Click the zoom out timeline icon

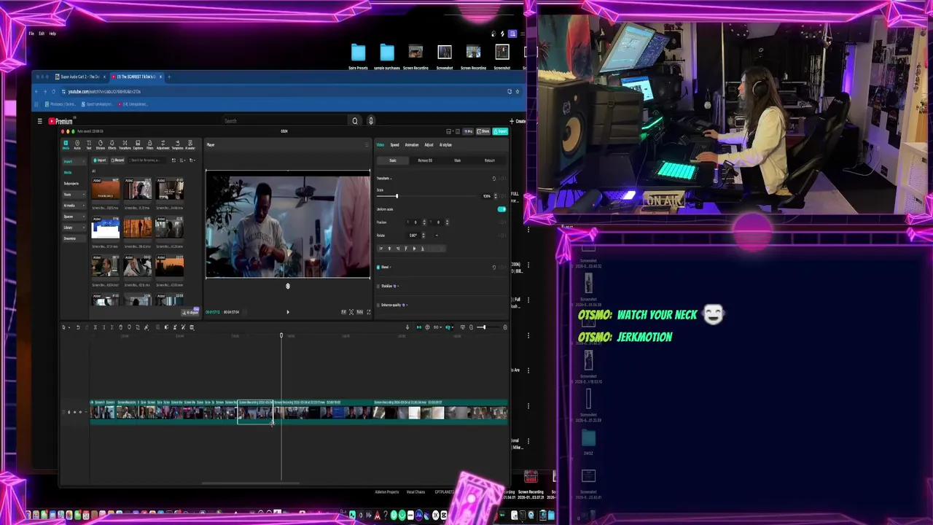coord(471,327)
